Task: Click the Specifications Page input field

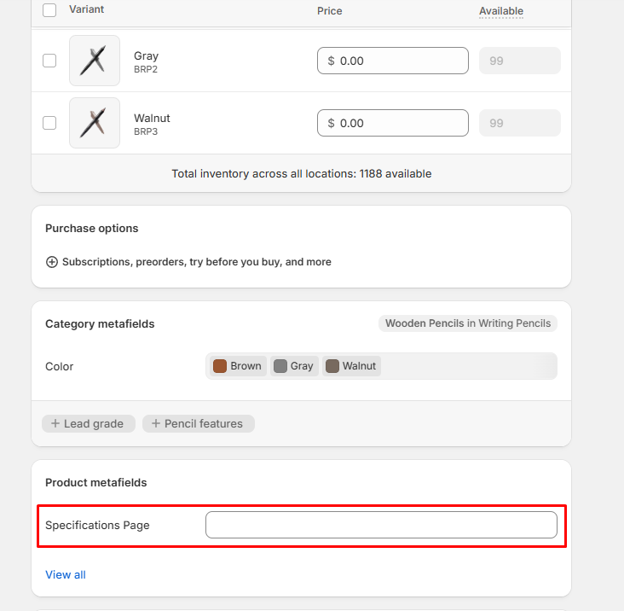Action: tap(381, 525)
